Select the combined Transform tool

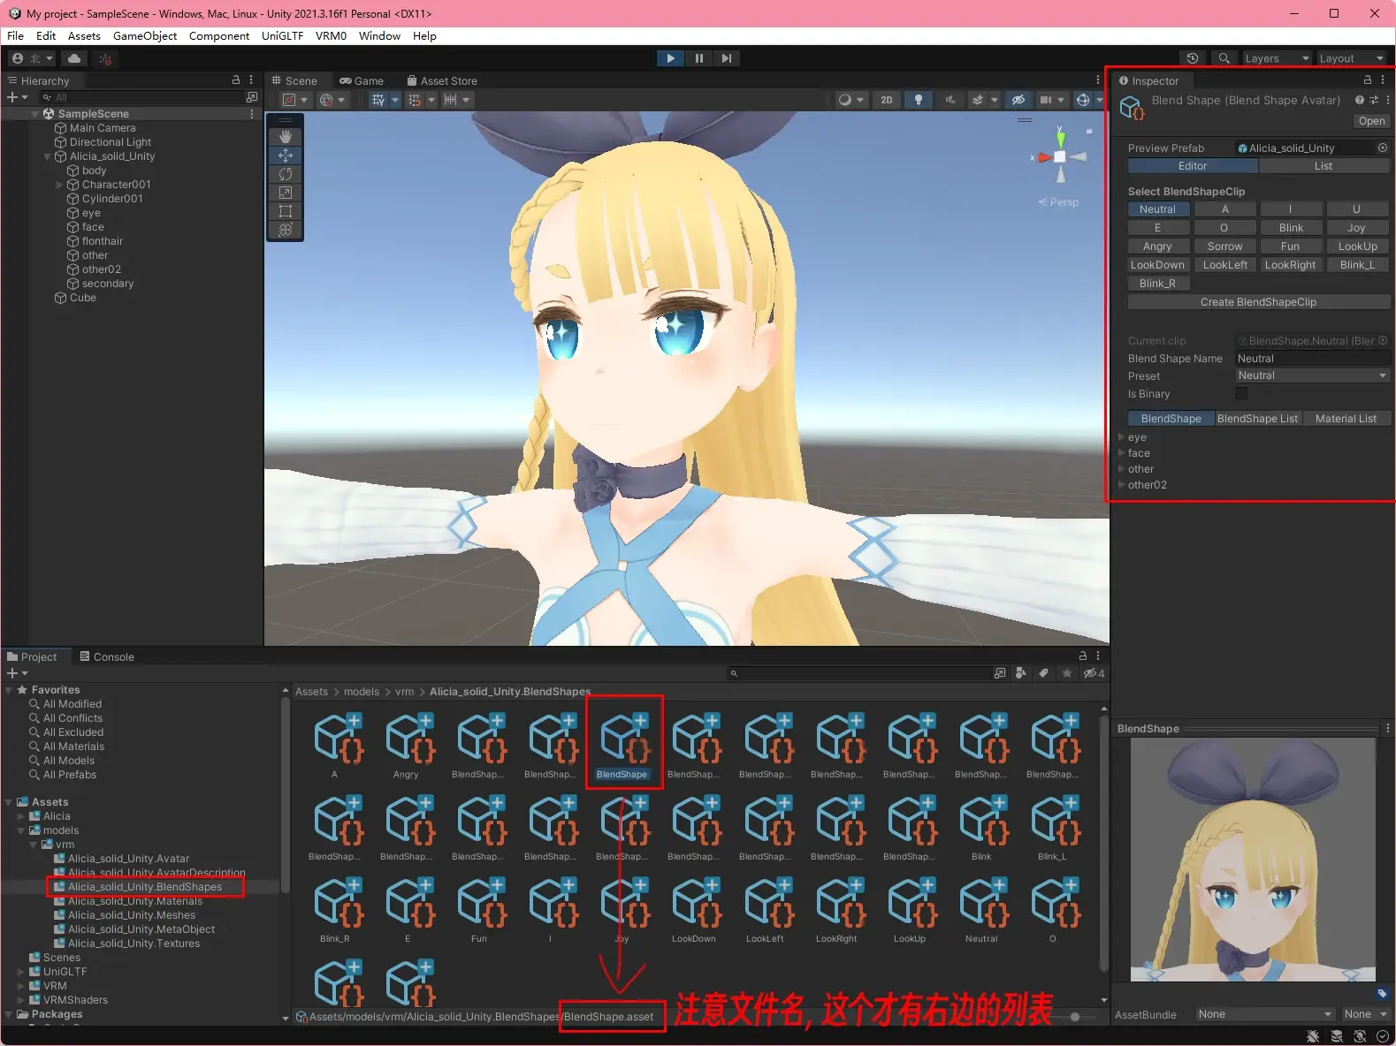286,230
